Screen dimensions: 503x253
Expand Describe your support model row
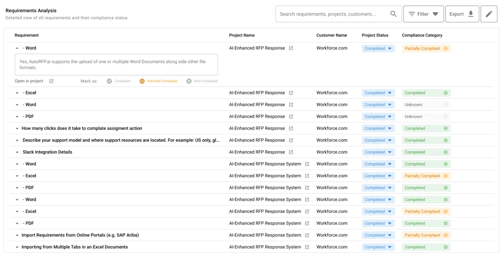[17, 140]
